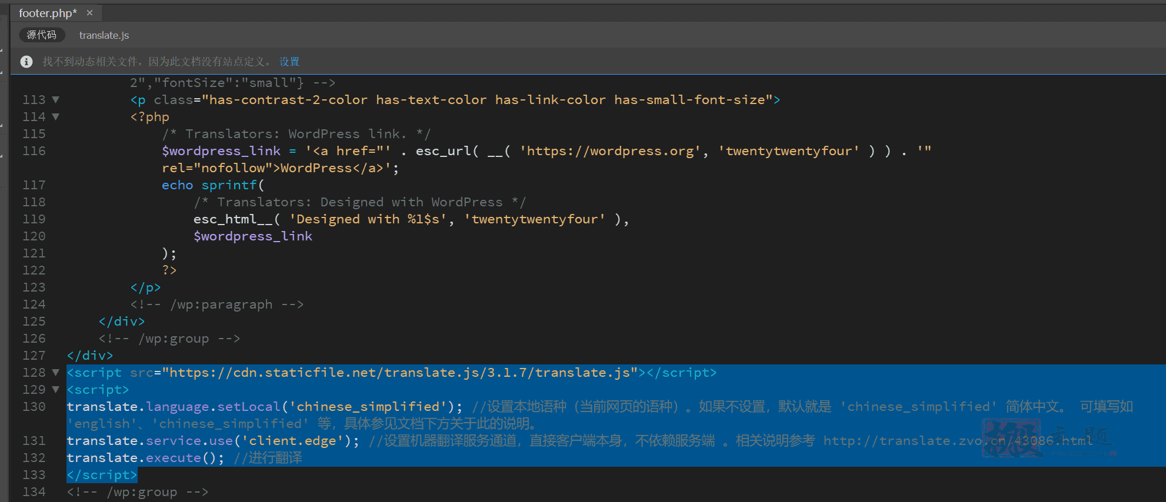Click line number 115 in the gutter
Image resolution: width=1166 pixels, height=502 pixels.
click(x=34, y=134)
